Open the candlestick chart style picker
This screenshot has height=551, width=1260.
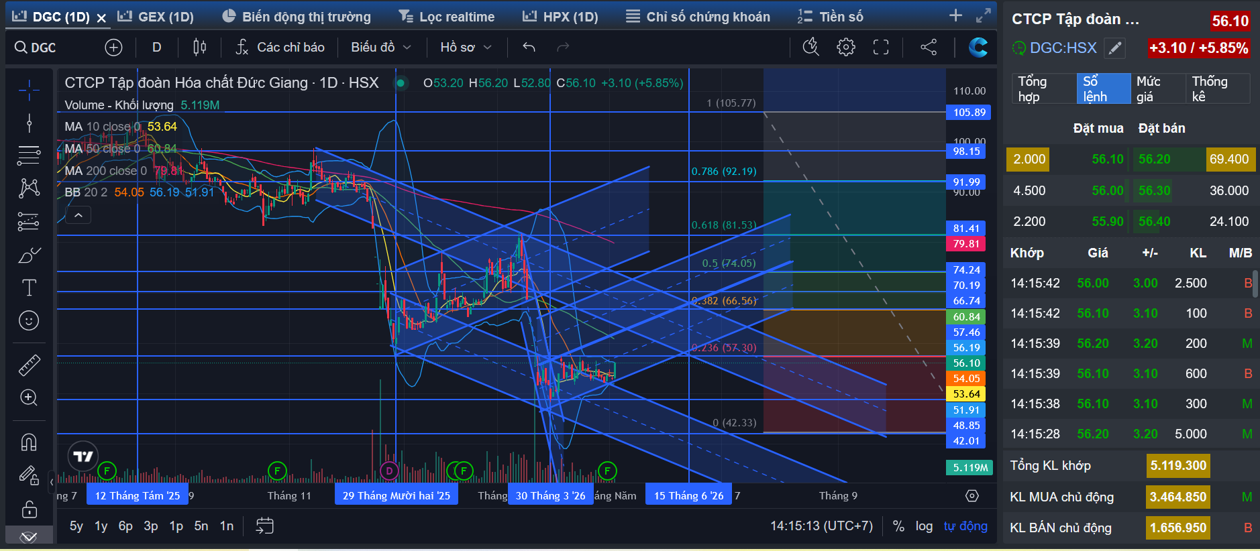(x=199, y=47)
